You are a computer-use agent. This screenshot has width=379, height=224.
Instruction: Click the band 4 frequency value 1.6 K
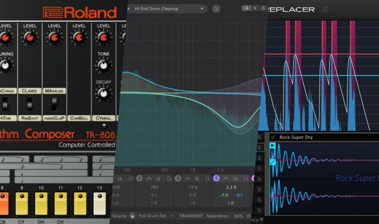pos(193,187)
